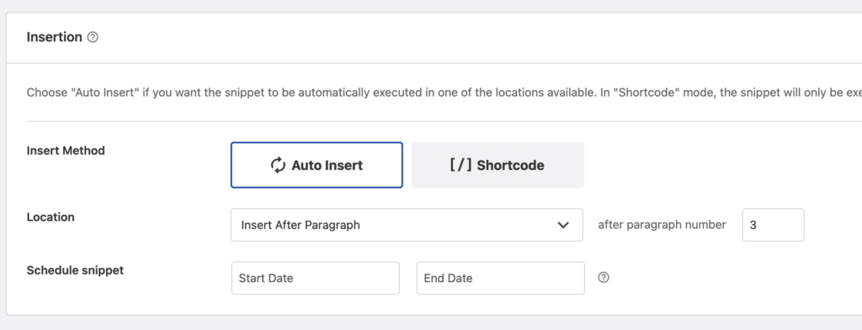Set the Start Date field
The height and width of the screenshot is (330, 862).
pos(316,278)
